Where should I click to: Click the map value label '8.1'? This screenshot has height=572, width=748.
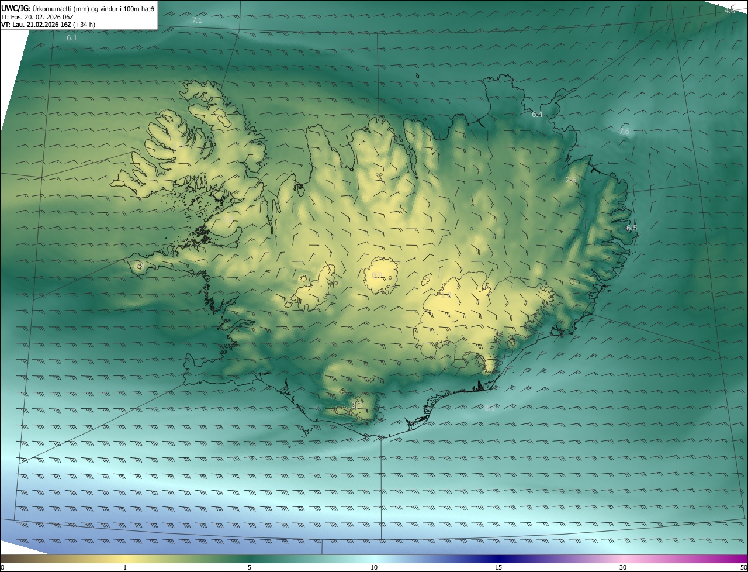(489, 408)
